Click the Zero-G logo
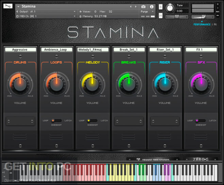 click(x=201, y=159)
